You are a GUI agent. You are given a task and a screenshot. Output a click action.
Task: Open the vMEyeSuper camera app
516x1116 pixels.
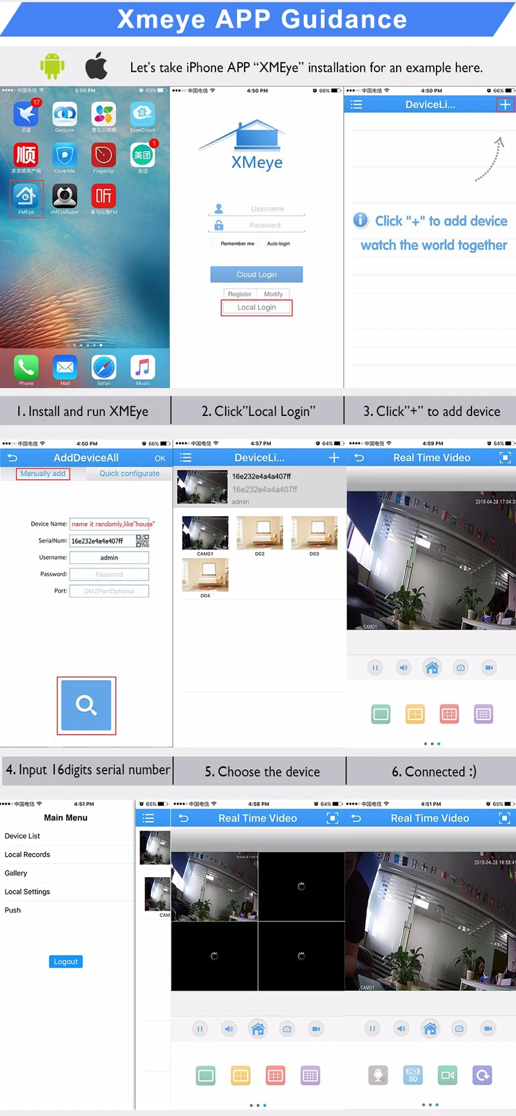(x=64, y=196)
